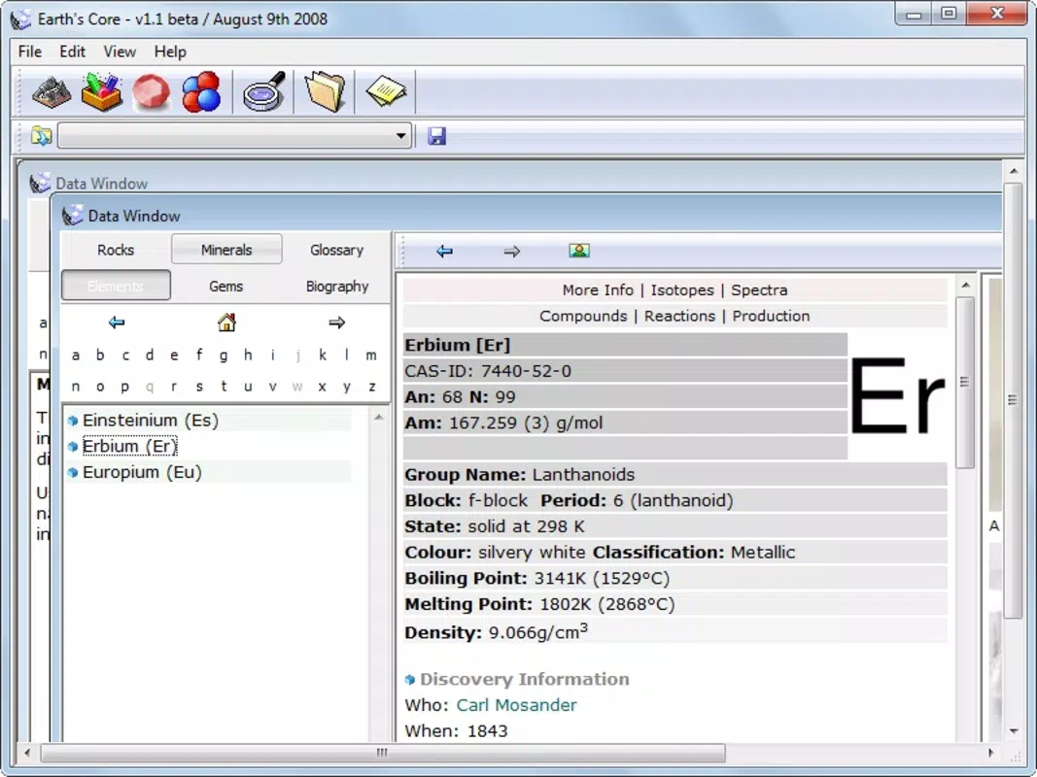Click the 'Density: 9.066g/cm3' row
1037x777 pixels.
[x=674, y=631]
